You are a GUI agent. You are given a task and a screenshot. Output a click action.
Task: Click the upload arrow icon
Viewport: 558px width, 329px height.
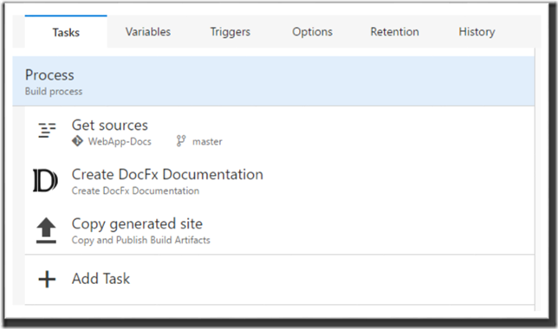coord(46,230)
